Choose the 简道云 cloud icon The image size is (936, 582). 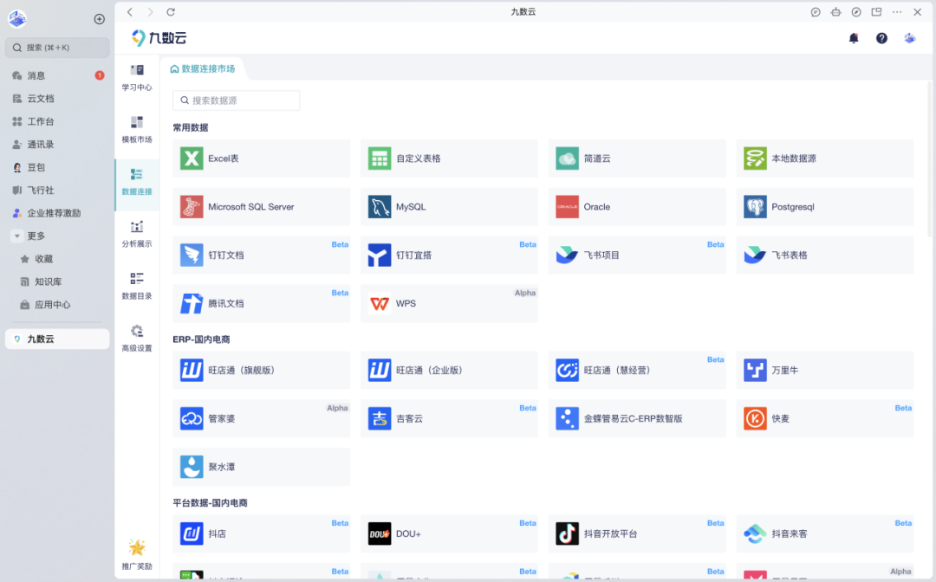pyautogui.click(x=567, y=158)
